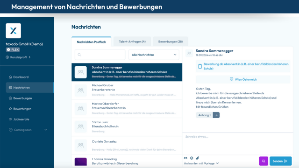Click Stefan Juric's avatar
This screenshot has height=168, width=299.
tap(81, 126)
